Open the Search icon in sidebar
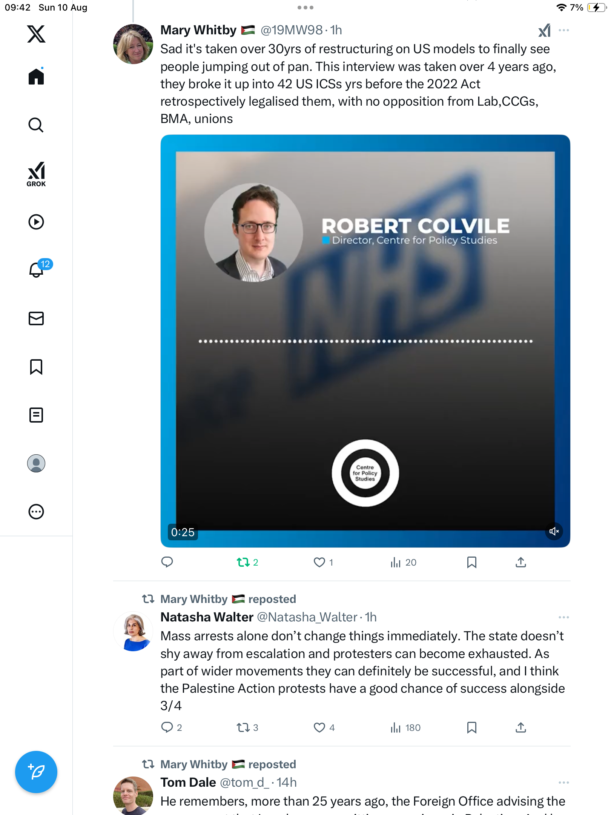Viewport: 611px width, 815px height. [x=36, y=125]
